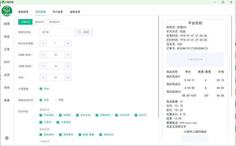This screenshot has width=236, height=146.
Task: Increase Y偏移 value with plus button
Action: (68, 66)
